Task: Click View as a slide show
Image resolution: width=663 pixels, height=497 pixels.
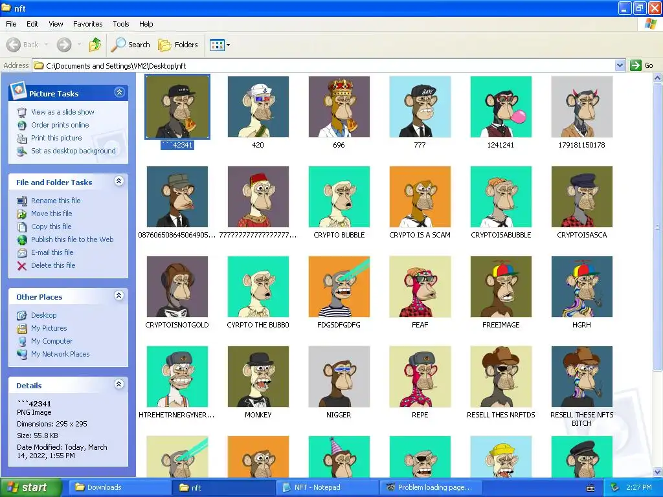Action: [x=63, y=112]
